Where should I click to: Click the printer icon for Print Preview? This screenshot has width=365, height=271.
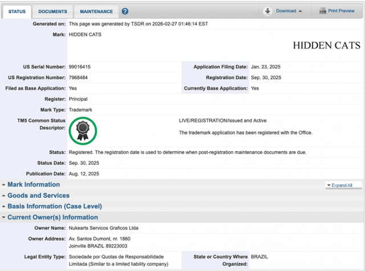point(323,11)
